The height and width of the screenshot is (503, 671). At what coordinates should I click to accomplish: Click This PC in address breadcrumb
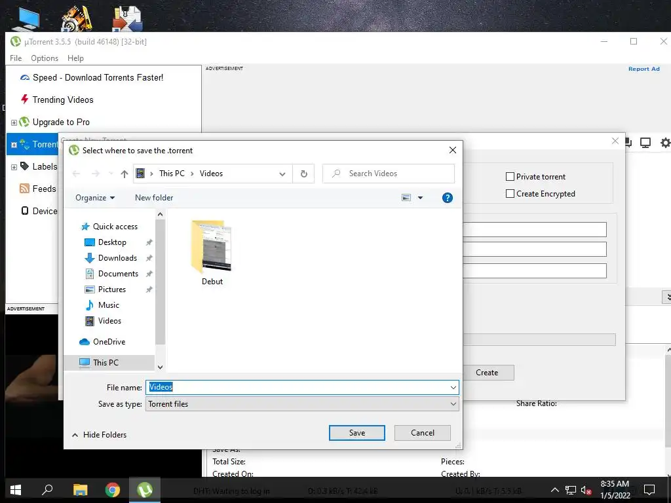[x=172, y=174]
